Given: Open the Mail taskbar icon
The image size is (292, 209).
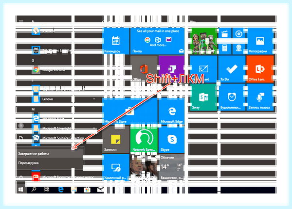Looking at the screenshot, I should click(100, 189).
